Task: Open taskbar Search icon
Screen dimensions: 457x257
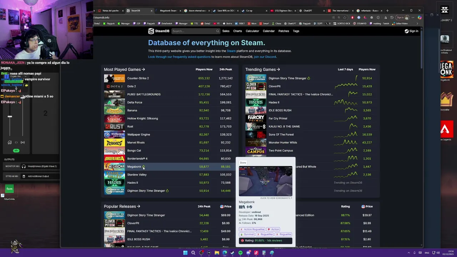Action: (x=193, y=253)
